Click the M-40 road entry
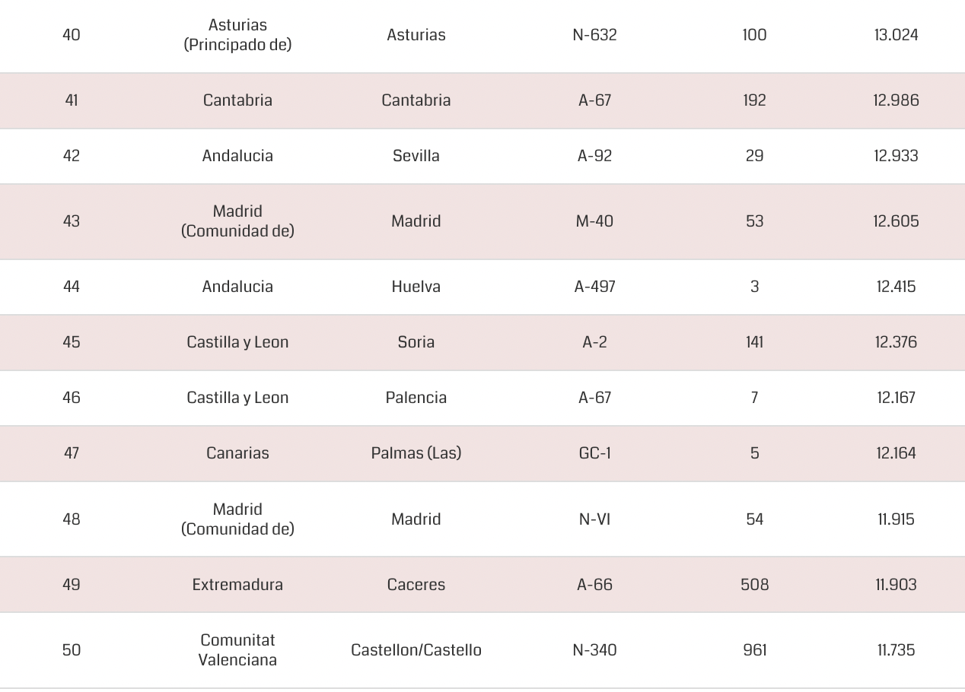Screen dimensions: 965x692 point(594,221)
